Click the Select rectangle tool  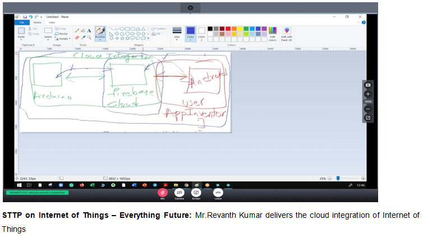pyautogui.click(x=48, y=32)
